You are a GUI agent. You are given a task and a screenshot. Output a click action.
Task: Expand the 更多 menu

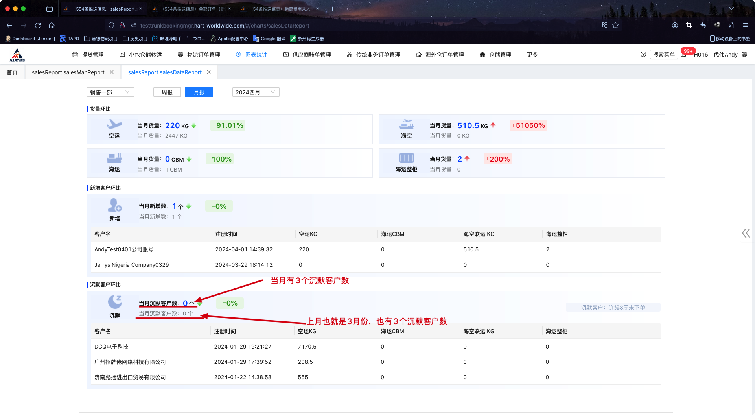pyautogui.click(x=535, y=55)
